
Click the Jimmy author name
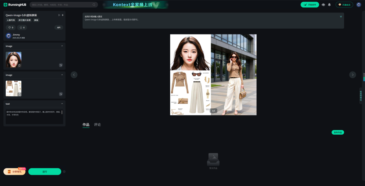(x=16, y=35)
